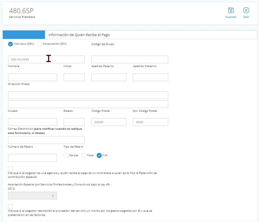This screenshot has height=222, width=259.
Task: Click the Número de Relevo input field
Action: point(32,158)
